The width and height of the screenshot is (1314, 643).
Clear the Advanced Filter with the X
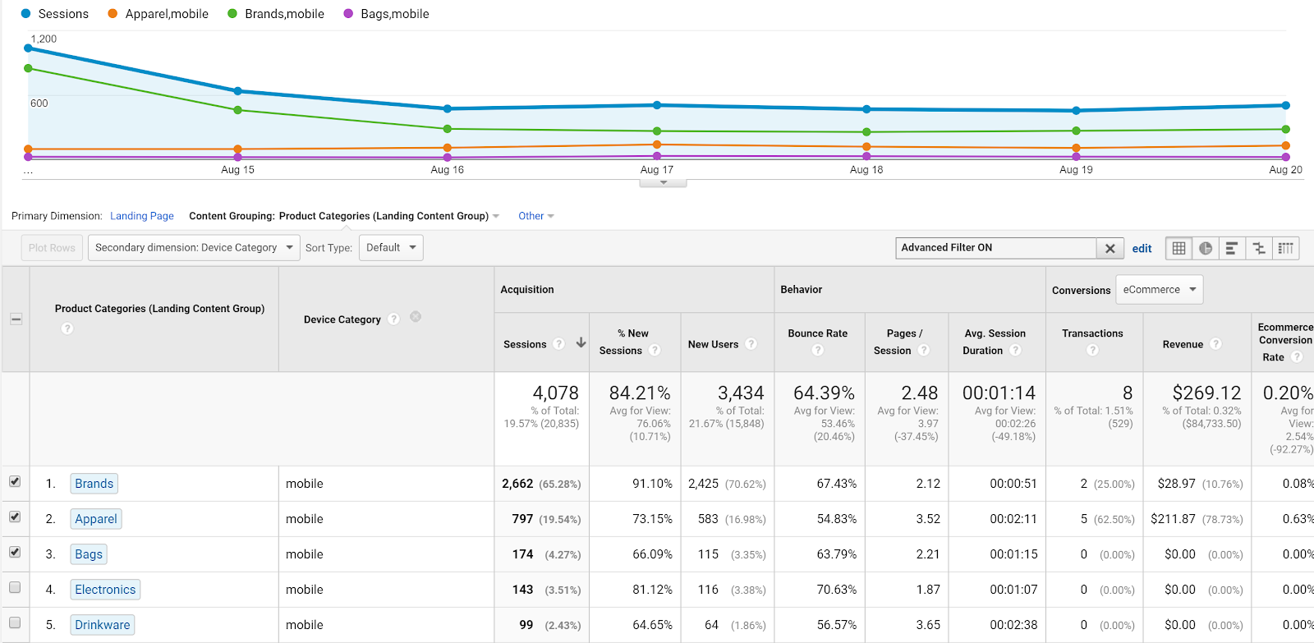pyautogui.click(x=1110, y=248)
